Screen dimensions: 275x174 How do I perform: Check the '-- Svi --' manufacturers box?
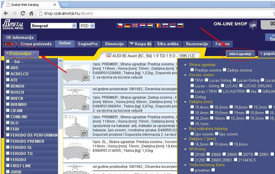coord(8,61)
